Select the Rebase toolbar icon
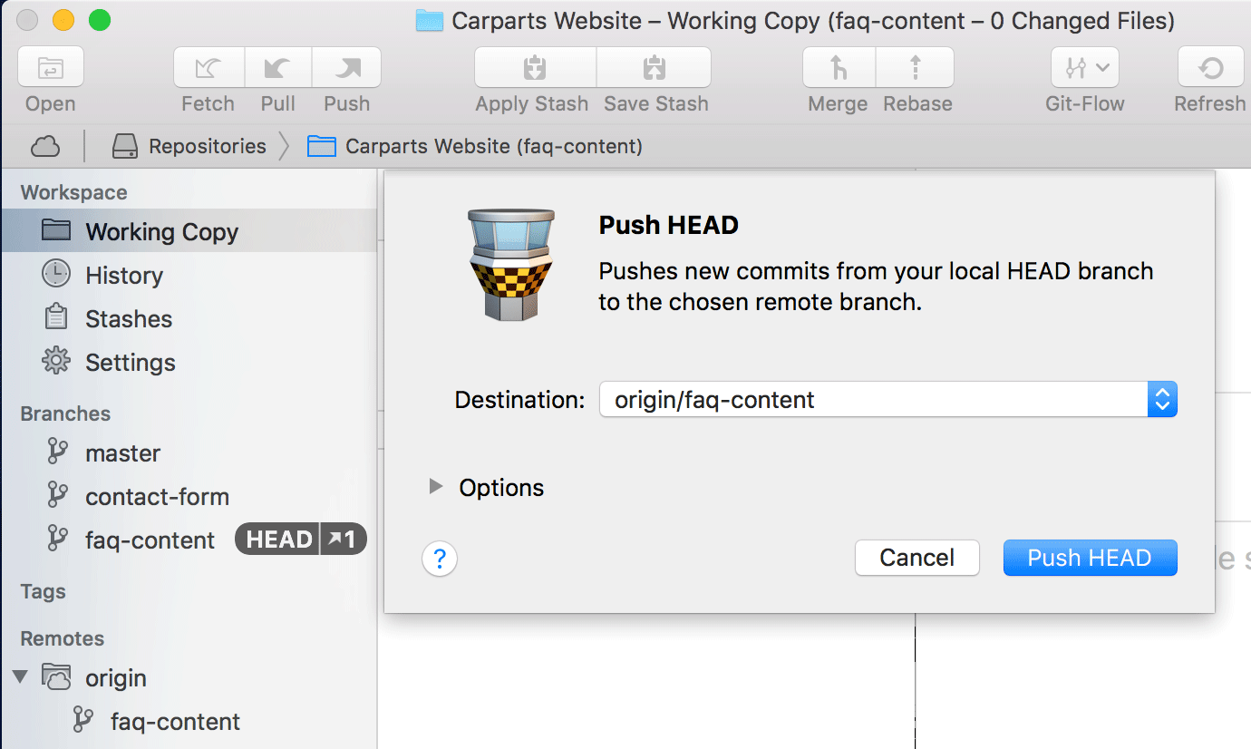1251x749 pixels. coord(916,68)
